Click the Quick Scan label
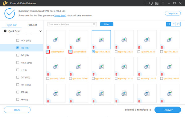 point(14,31)
